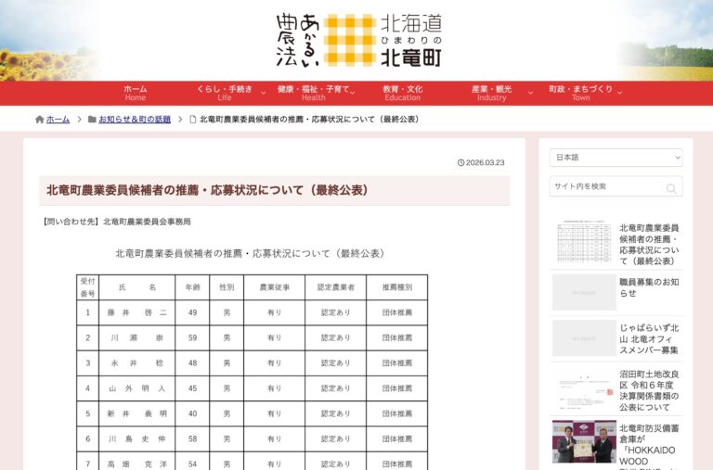This screenshot has height=470, width=713.
Task: Expand the 健康・福祉・子育て menu chevron
Action: click(x=357, y=93)
